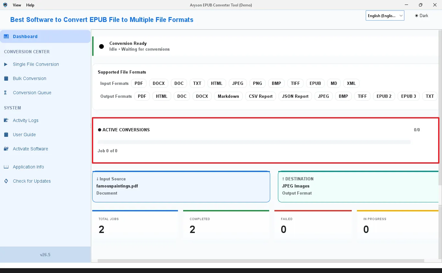The image size is (442, 273).
Task: Click the HTML output format chip
Action: pyautogui.click(x=162, y=96)
